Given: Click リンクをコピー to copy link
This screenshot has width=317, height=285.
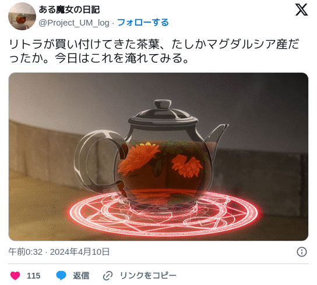Looking at the screenshot, I should [x=148, y=276].
